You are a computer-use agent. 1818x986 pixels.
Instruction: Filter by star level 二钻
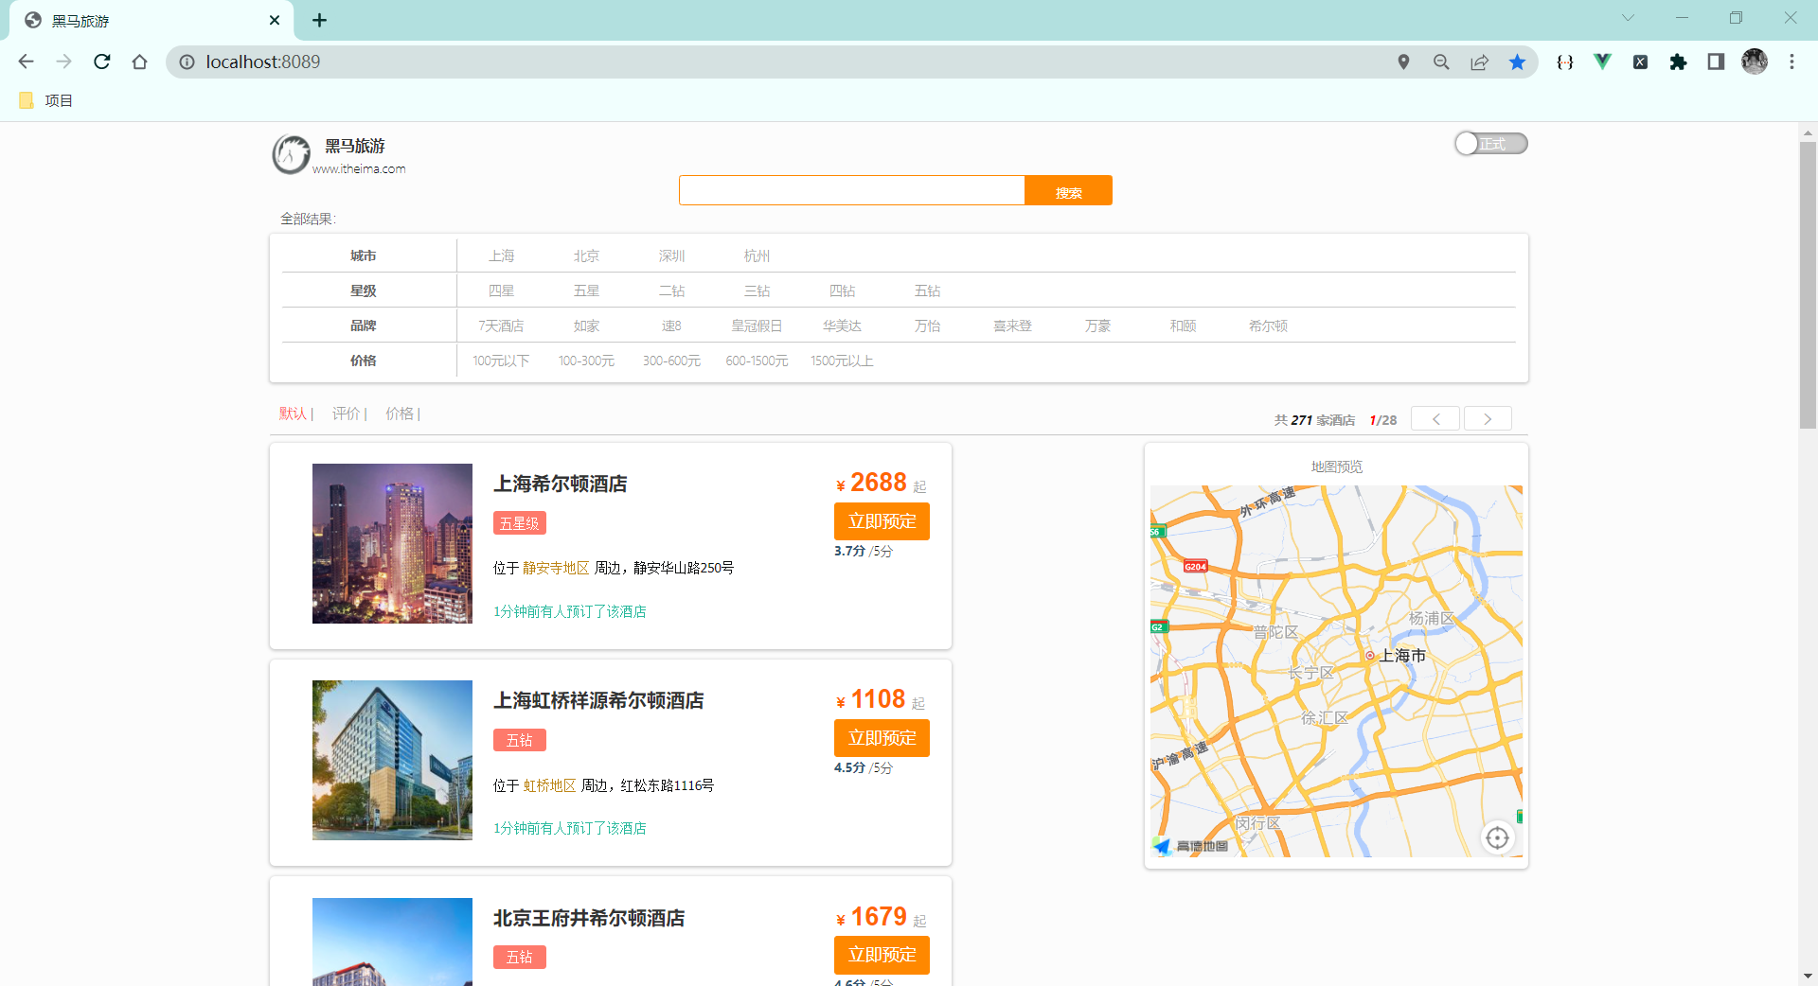672,291
